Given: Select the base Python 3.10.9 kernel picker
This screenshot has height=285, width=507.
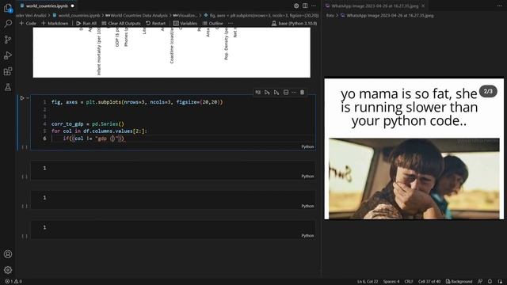Looking at the screenshot, I should (x=294, y=23).
